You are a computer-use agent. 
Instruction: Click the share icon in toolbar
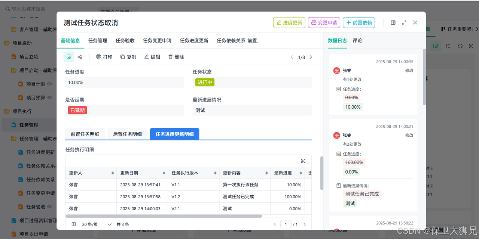point(80,57)
